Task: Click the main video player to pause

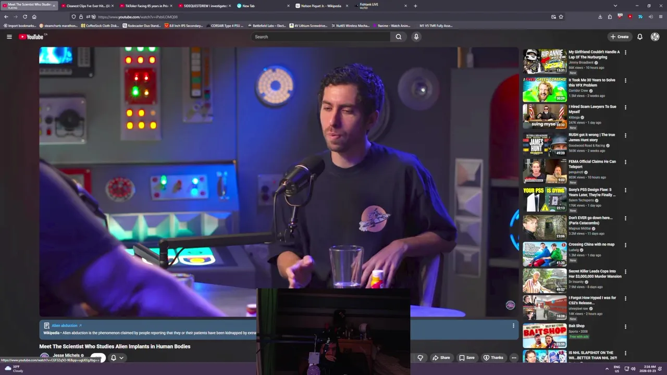Action: pos(279,182)
